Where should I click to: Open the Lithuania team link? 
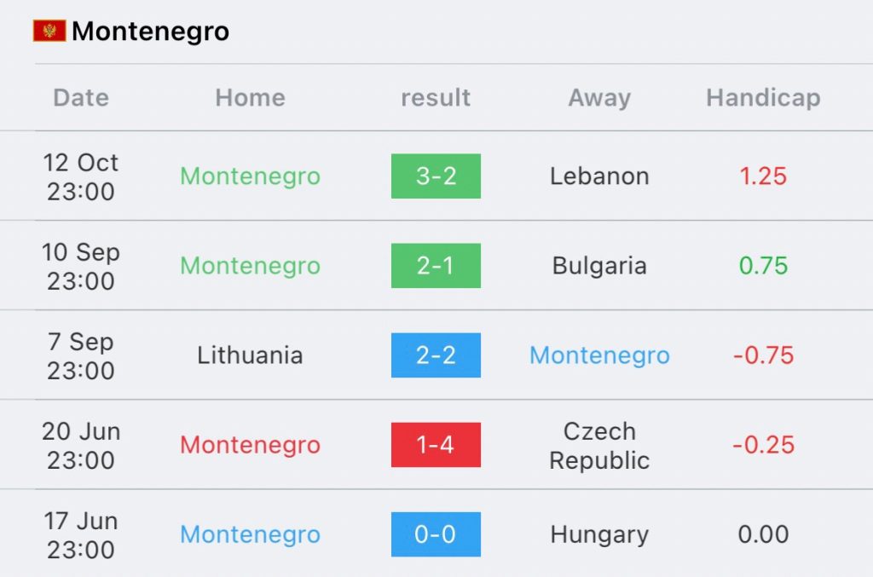[x=250, y=355]
